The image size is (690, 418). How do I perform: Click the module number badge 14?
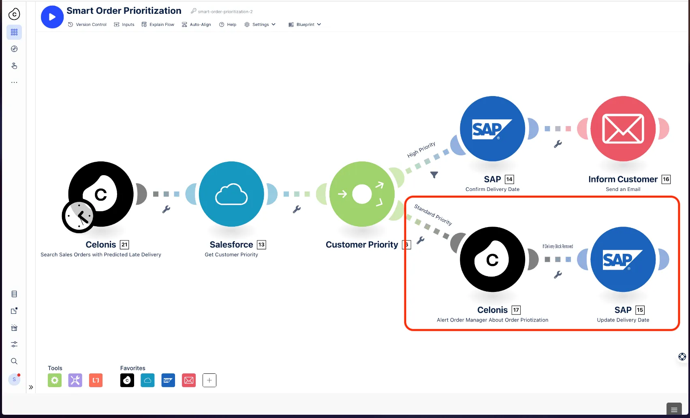click(509, 179)
